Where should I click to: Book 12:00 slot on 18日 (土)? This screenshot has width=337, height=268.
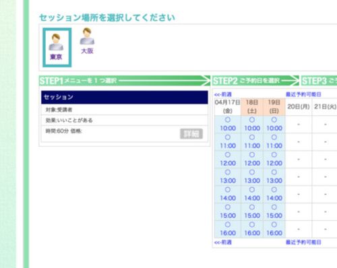252,160
